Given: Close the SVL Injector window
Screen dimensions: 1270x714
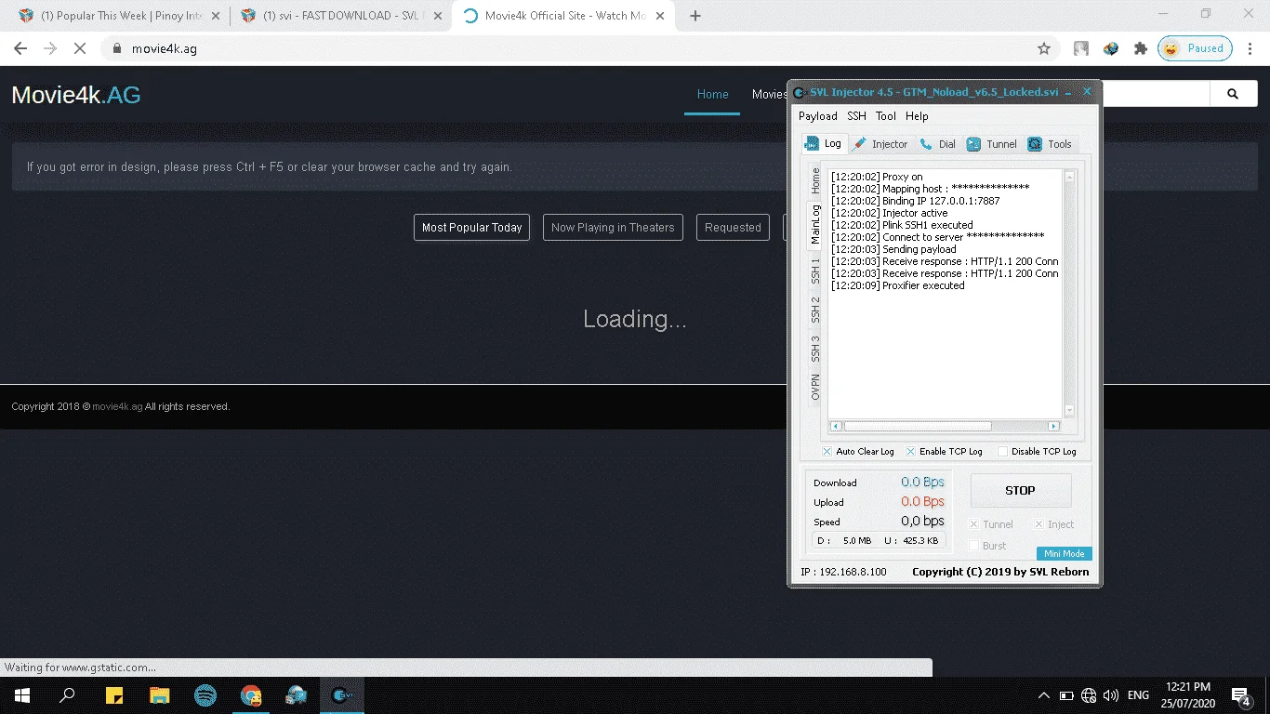Looking at the screenshot, I should pos(1087,92).
